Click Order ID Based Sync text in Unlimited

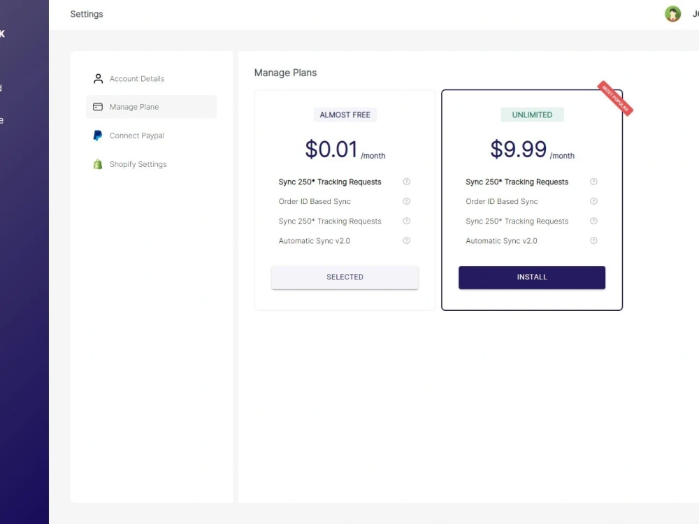(501, 201)
